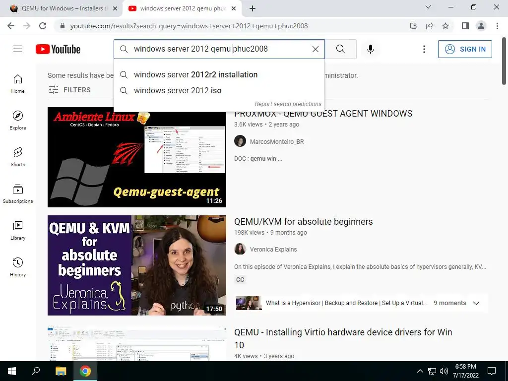Viewport: 508px width, 381px height.
Task: Open Subscriptions in sidebar
Action: (18, 194)
